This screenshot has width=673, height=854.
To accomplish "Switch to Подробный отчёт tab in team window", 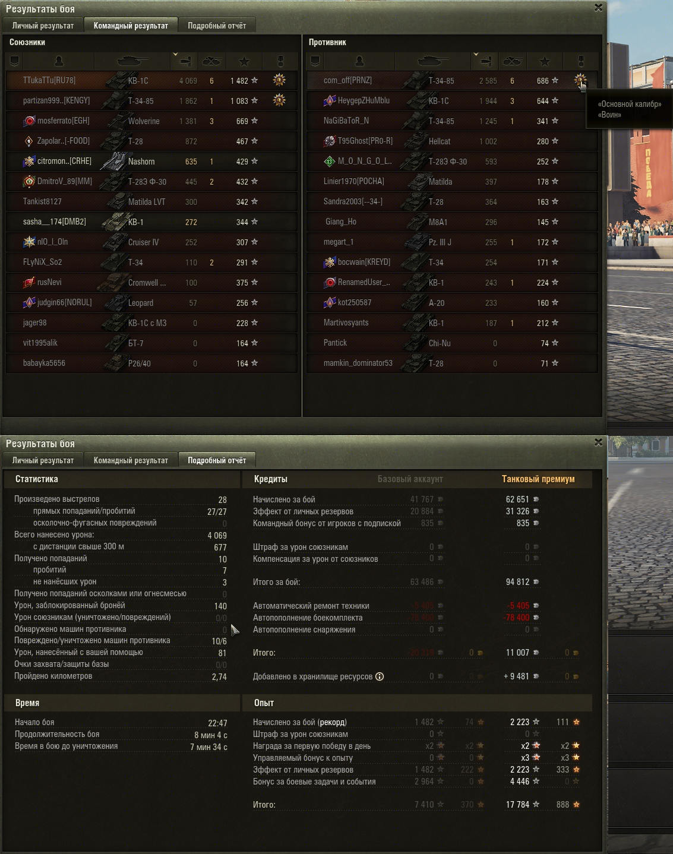I will (217, 26).
